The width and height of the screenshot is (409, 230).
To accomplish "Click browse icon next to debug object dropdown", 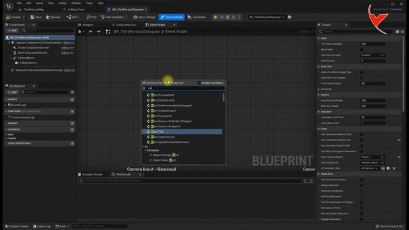I will (x=289, y=17).
